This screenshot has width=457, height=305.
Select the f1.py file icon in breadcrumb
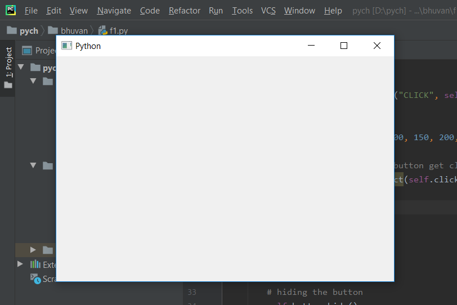pos(103,30)
